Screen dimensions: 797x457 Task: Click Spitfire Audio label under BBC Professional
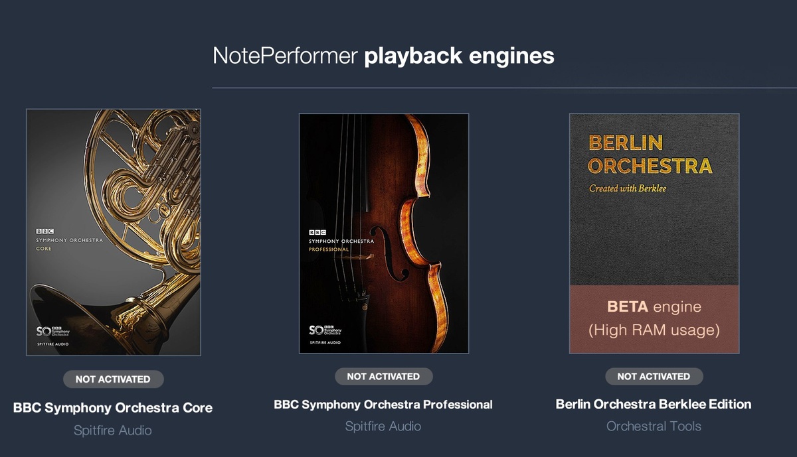click(383, 426)
